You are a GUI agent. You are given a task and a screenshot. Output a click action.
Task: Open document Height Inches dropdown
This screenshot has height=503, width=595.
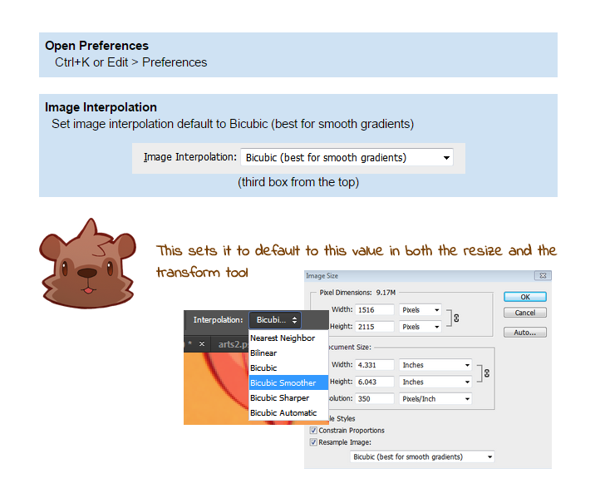click(x=435, y=382)
